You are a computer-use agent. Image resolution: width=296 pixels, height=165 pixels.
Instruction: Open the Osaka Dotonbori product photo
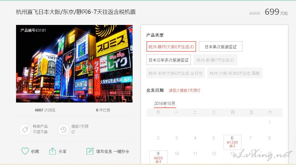[74, 64]
